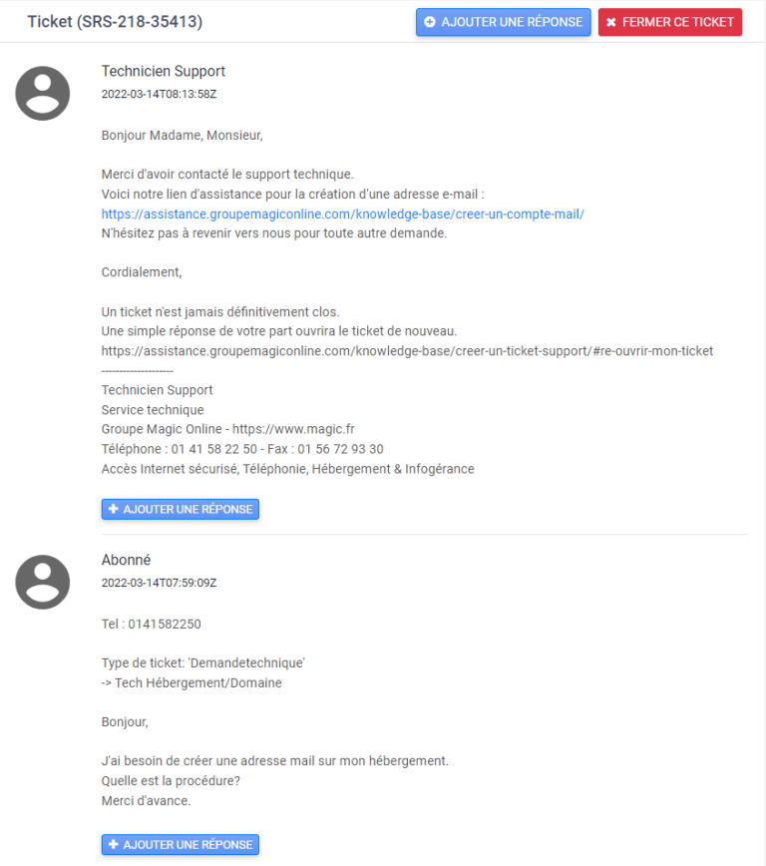766x866 pixels.
Task: Open the creer-un-compte-mail assistance link
Action: click(342, 214)
